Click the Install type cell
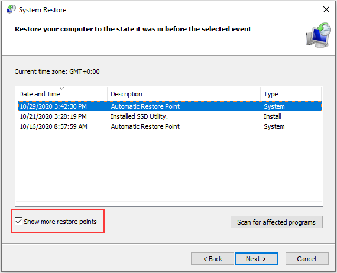This screenshot has width=337, height=273. coord(273,116)
